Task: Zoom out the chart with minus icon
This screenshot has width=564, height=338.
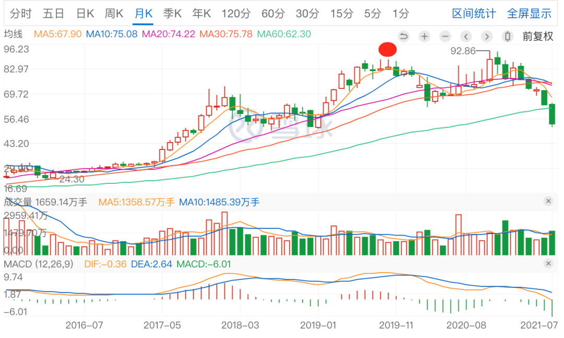Action: tap(445, 37)
